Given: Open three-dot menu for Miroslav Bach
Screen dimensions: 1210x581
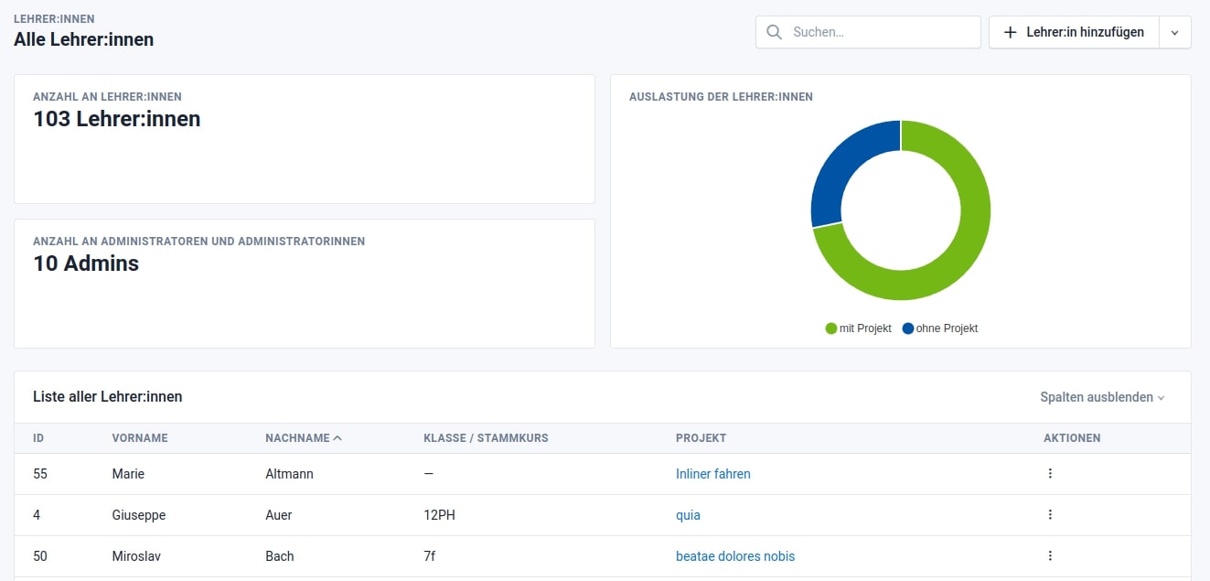Looking at the screenshot, I should point(1050,555).
